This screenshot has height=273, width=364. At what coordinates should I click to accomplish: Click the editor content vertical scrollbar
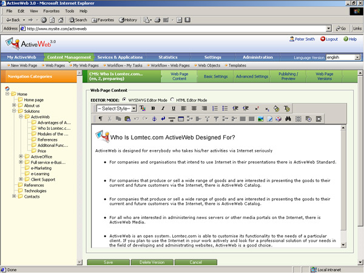(x=343, y=180)
